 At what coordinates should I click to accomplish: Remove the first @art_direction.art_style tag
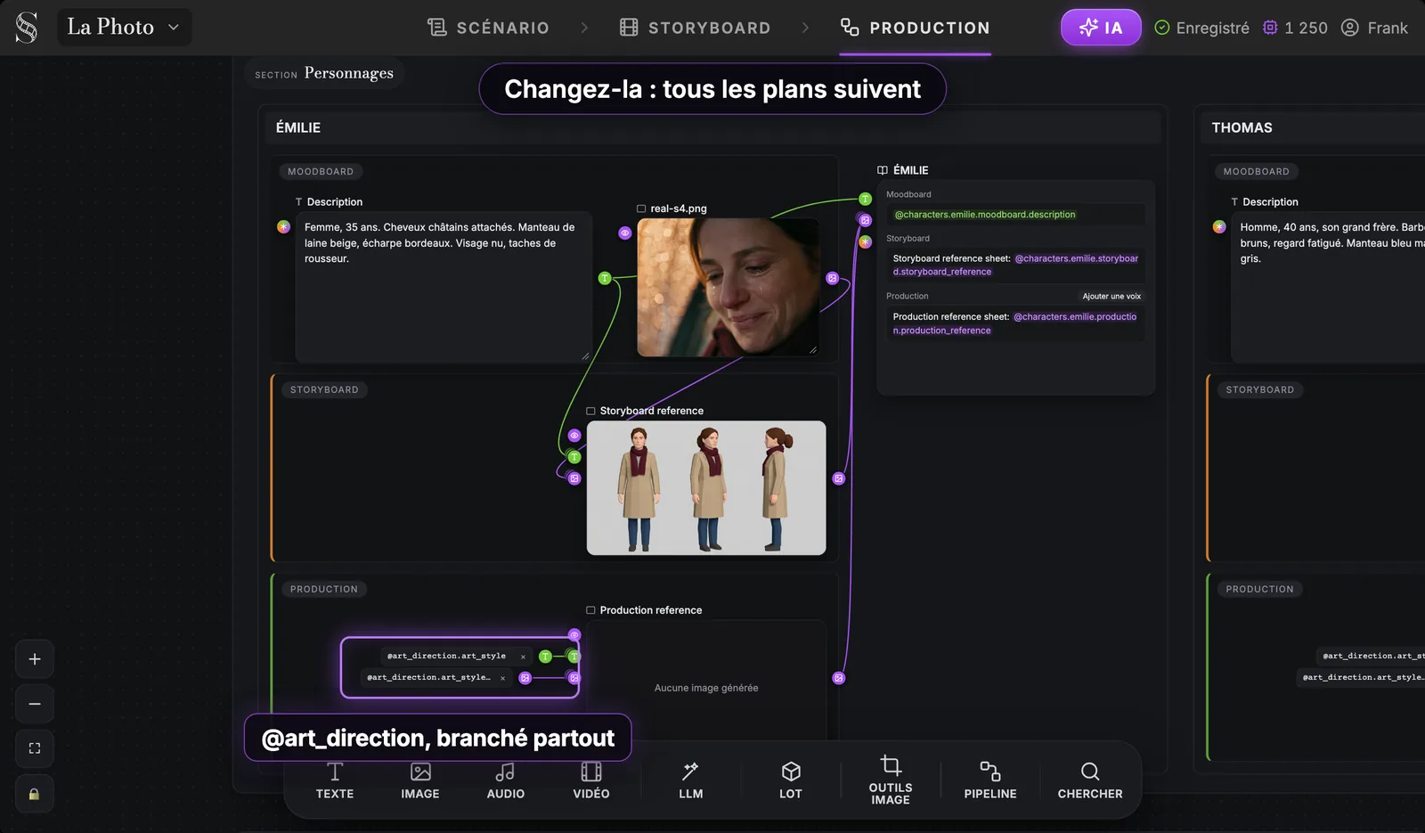point(523,657)
